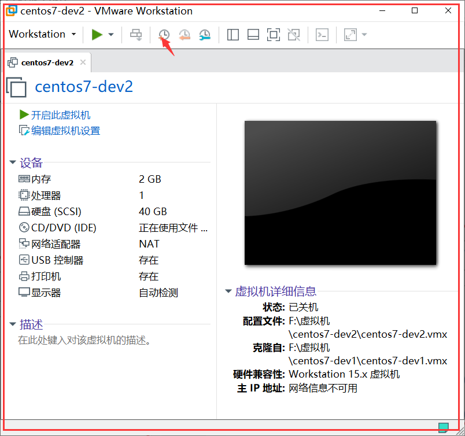Open the console view toolbar icon

322,35
